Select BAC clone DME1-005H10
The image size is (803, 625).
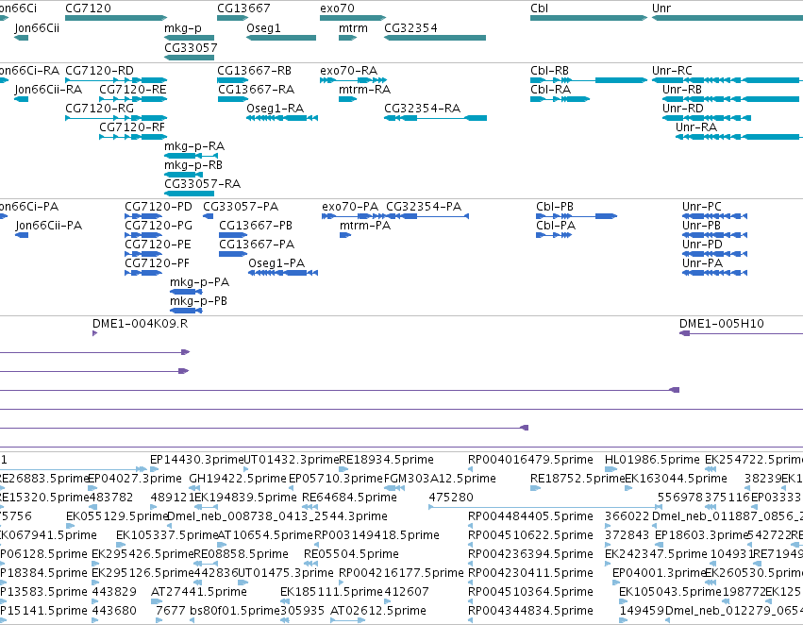click(x=721, y=324)
